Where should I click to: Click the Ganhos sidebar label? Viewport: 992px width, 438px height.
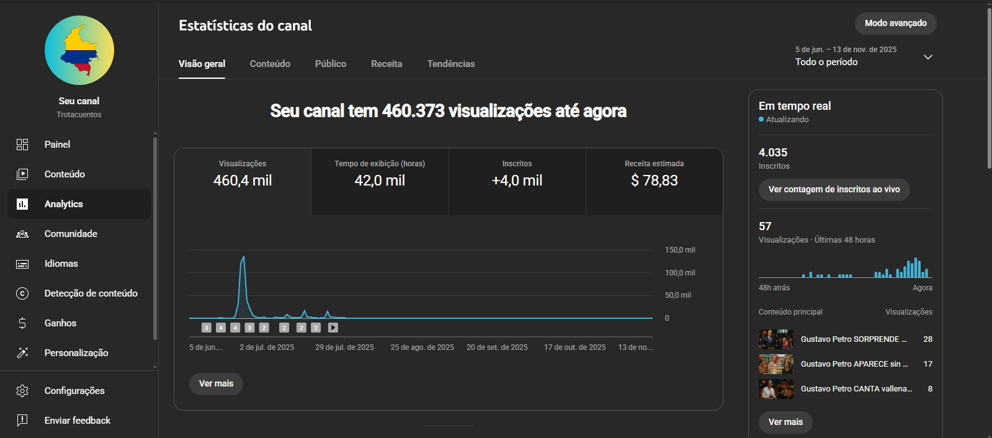pyautogui.click(x=60, y=323)
